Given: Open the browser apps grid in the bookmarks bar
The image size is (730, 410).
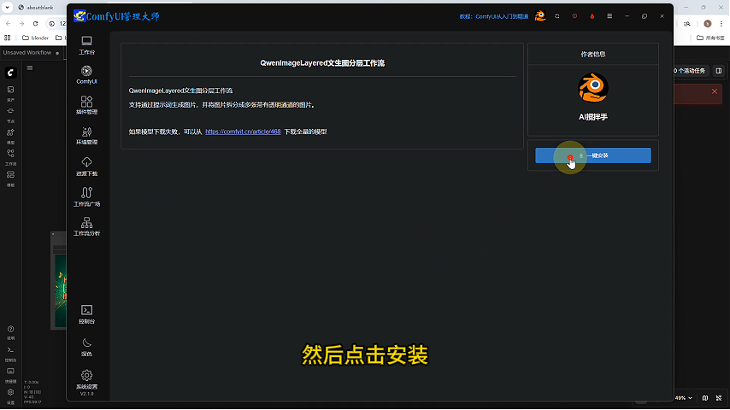Looking at the screenshot, I should [x=7, y=38].
